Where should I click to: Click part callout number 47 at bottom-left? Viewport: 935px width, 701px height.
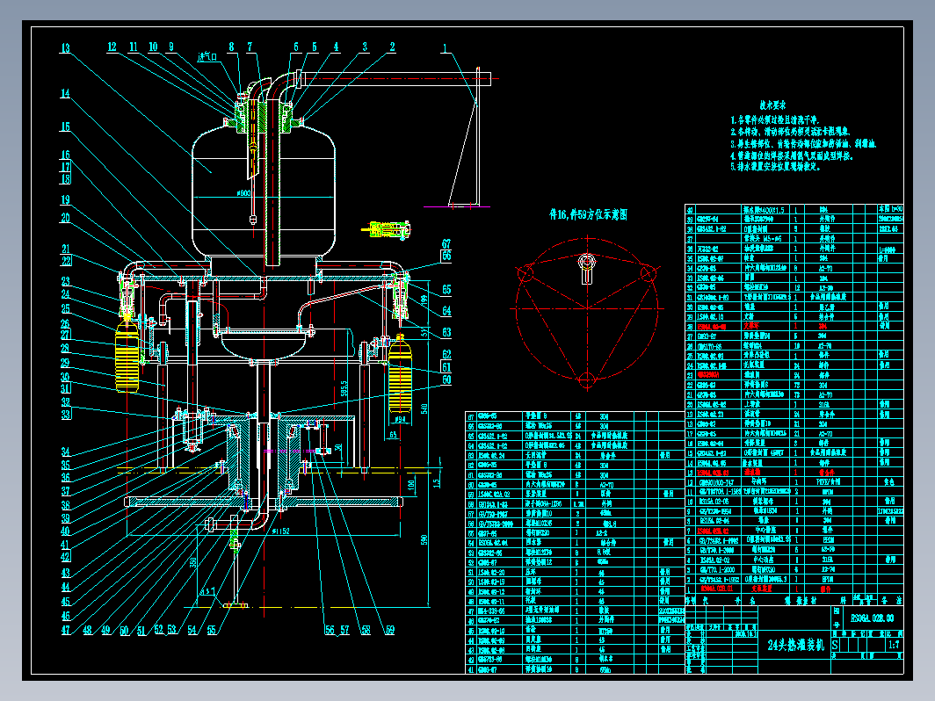point(66,629)
